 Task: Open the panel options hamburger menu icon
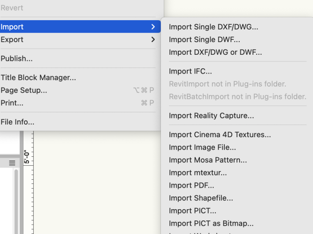point(12,163)
